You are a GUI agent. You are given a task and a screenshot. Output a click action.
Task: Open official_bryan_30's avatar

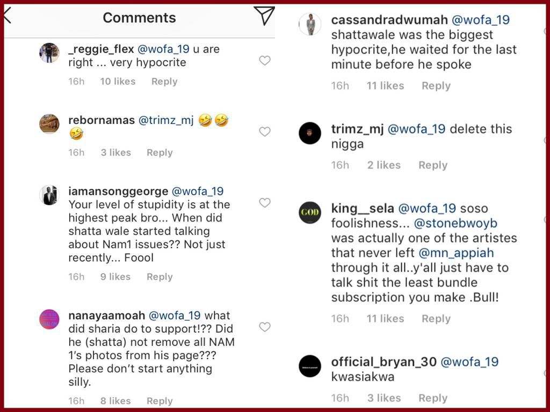(310, 367)
